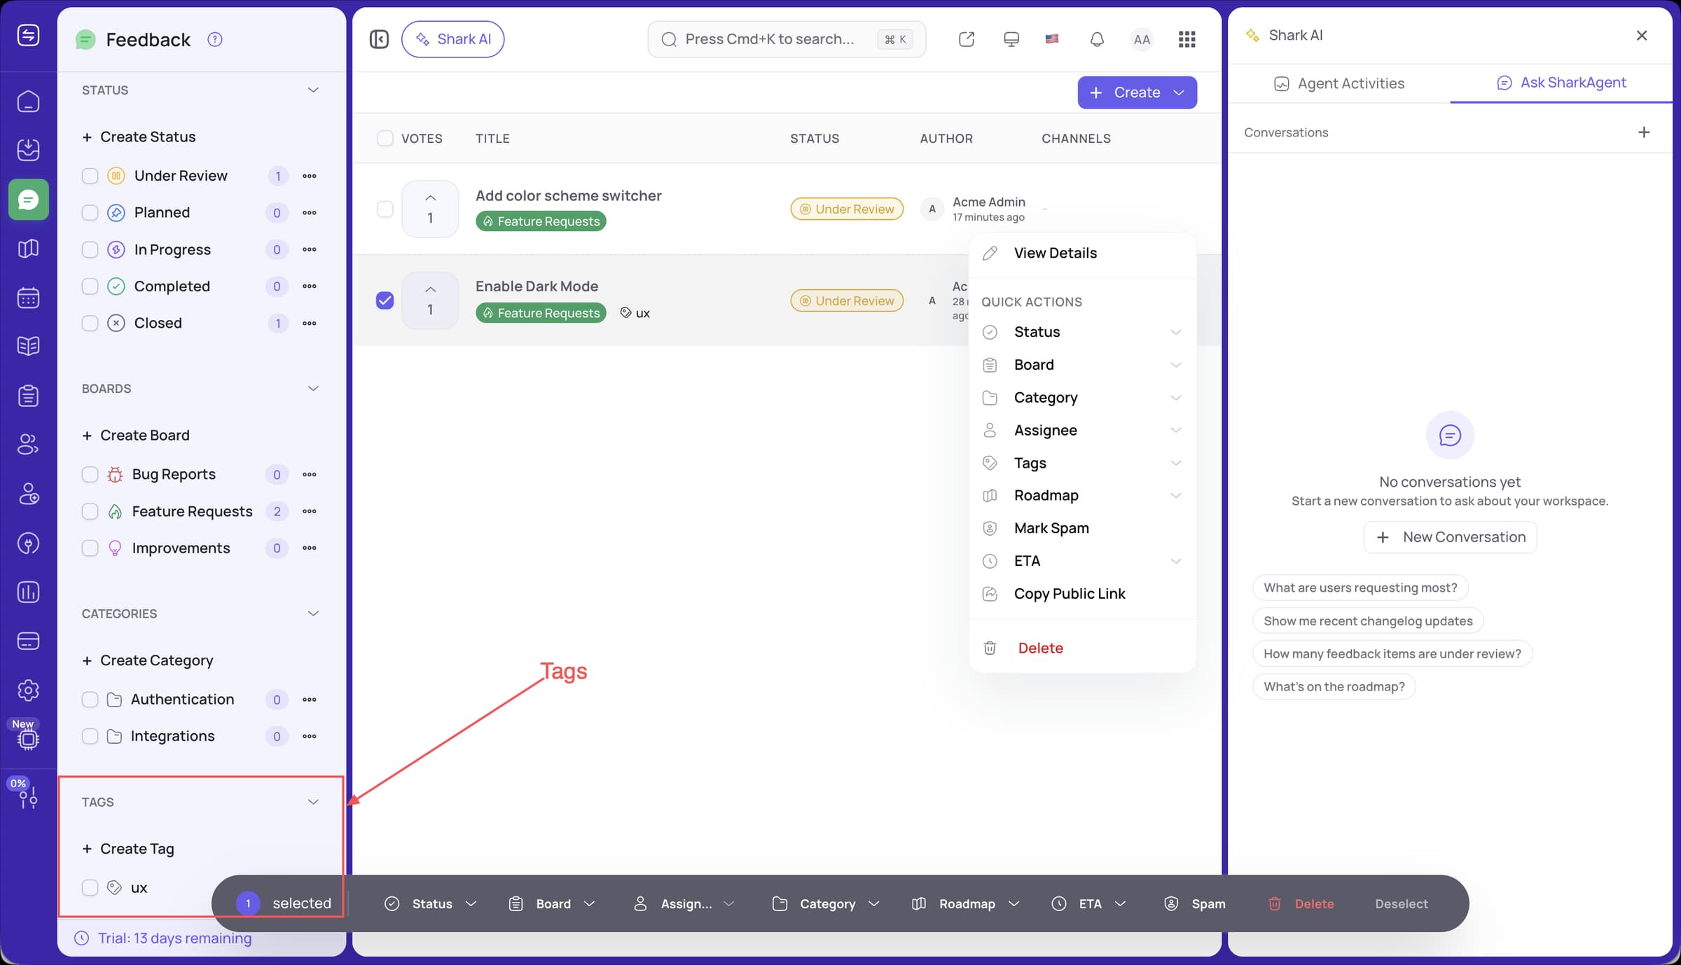Image resolution: width=1681 pixels, height=965 pixels.
Task: Open the billing card icon in sidebar
Action: (28, 641)
